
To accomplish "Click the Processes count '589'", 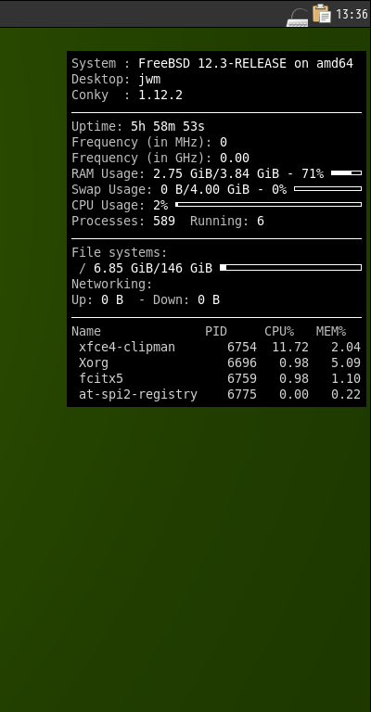I will 164,222.
